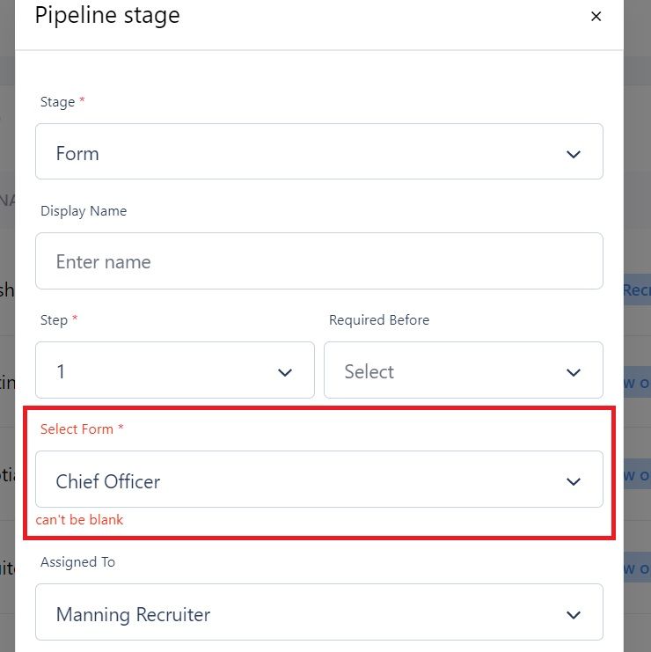Open the Step dropdown showing 1
The width and height of the screenshot is (651, 652).
[174, 370]
